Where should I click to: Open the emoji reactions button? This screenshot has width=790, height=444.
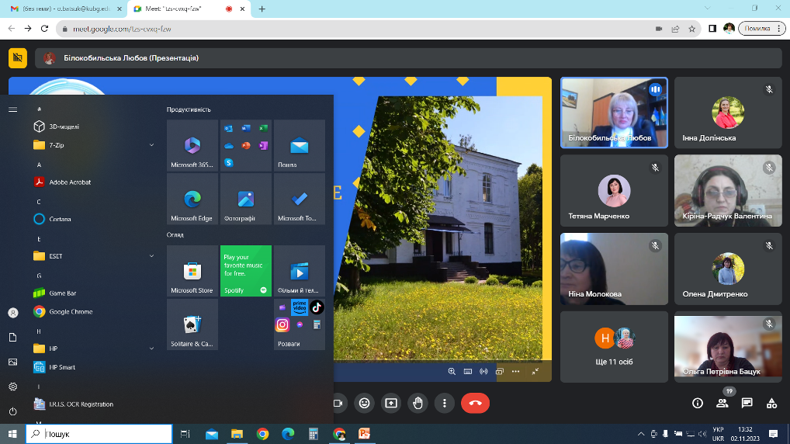(365, 403)
